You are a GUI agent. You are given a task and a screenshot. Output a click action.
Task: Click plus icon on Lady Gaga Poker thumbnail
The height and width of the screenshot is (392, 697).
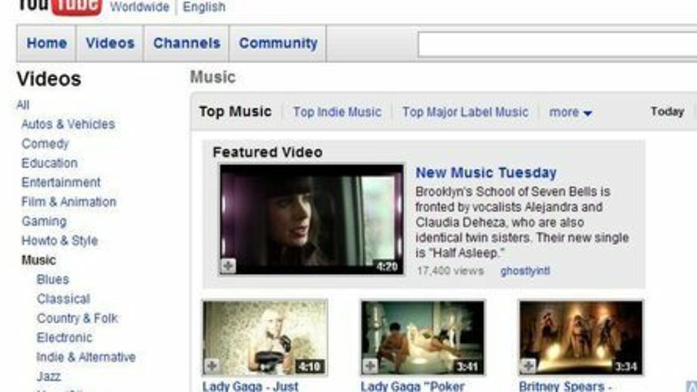[370, 365]
